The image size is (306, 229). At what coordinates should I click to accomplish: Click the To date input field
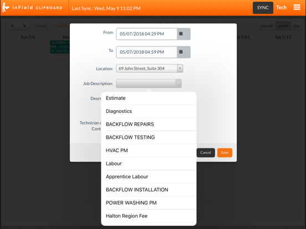tap(146, 52)
